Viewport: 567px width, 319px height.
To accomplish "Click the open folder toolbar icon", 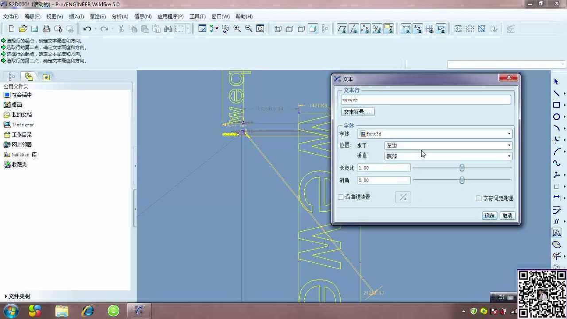I will click(23, 29).
